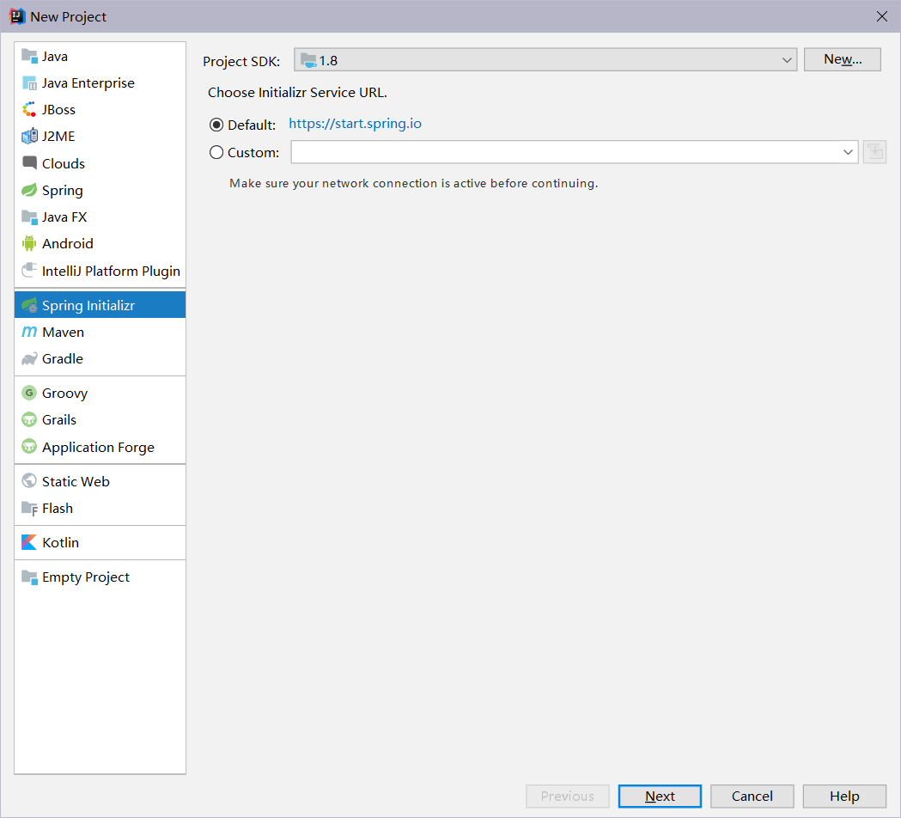This screenshot has height=818, width=901.
Task: Click the IntelliJ logo in title bar
Action: (x=18, y=16)
